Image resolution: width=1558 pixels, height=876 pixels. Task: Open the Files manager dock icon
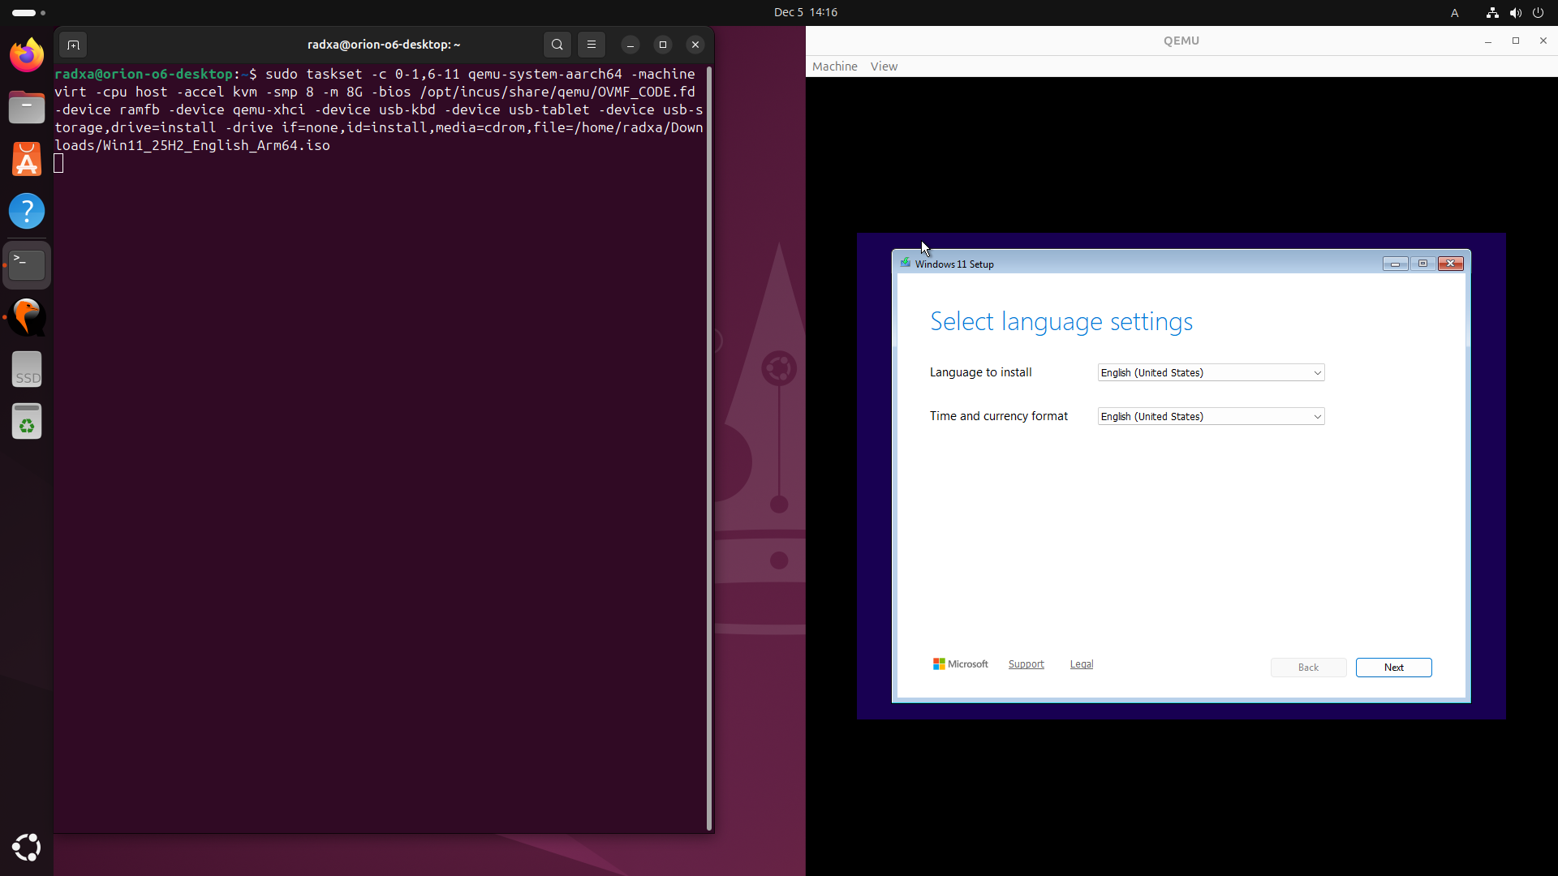[27, 107]
